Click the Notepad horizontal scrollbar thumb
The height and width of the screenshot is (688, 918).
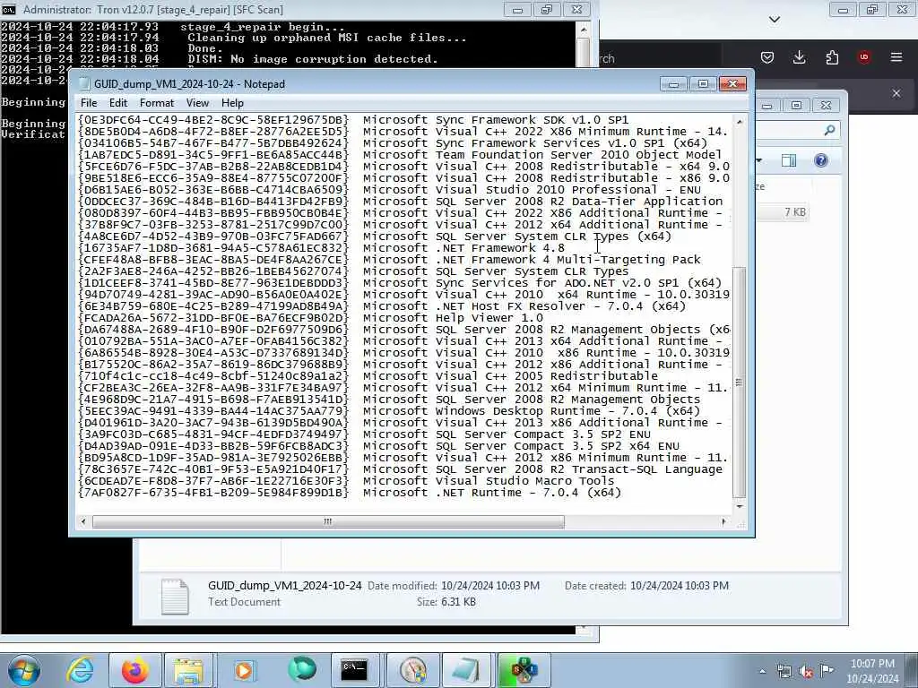pos(328,521)
